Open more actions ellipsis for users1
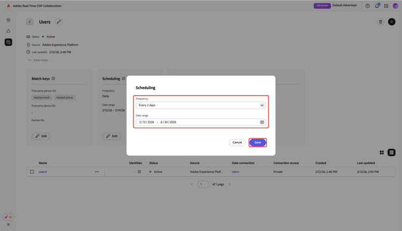 pos(97,172)
